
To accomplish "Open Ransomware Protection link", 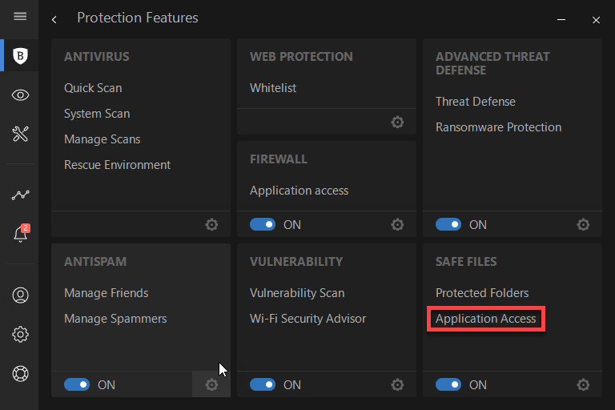I will click(x=498, y=127).
